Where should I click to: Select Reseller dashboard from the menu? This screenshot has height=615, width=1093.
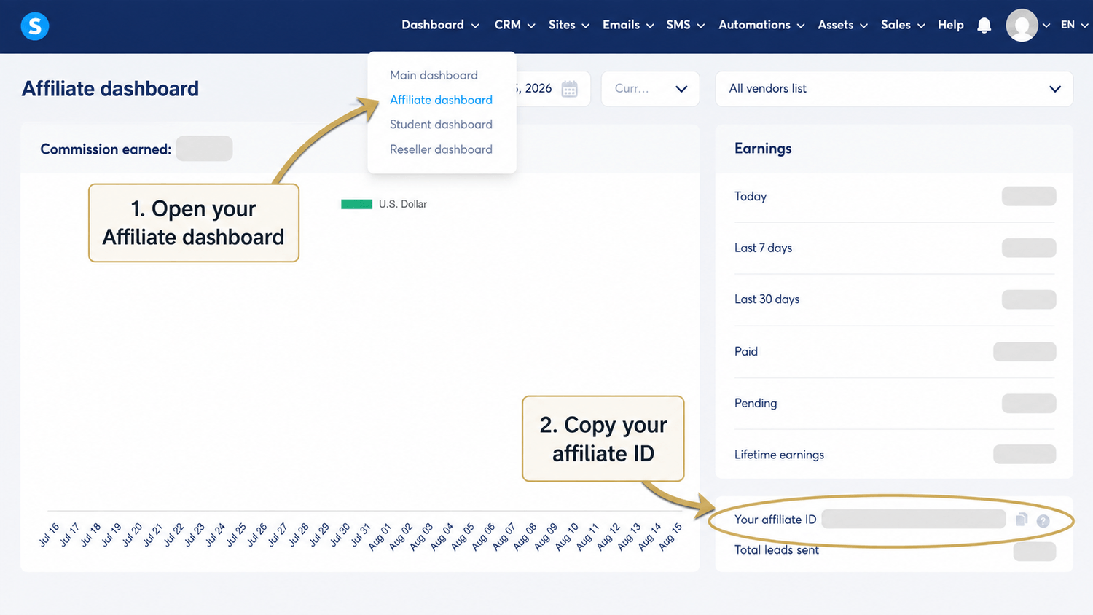click(441, 149)
